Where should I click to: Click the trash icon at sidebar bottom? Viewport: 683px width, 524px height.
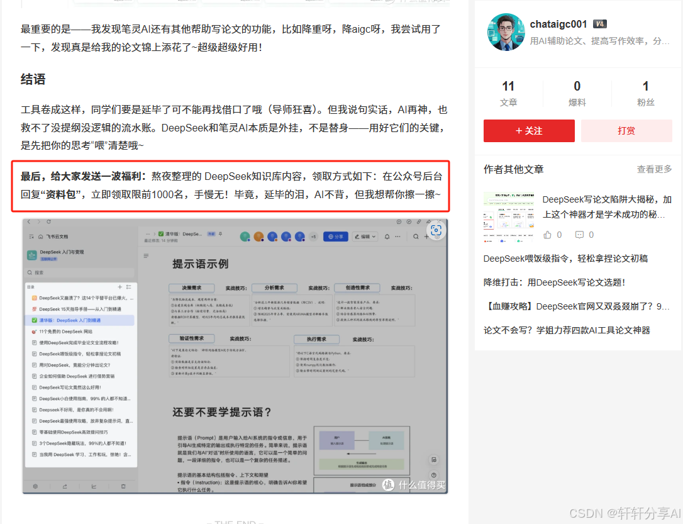(x=123, y=486)
